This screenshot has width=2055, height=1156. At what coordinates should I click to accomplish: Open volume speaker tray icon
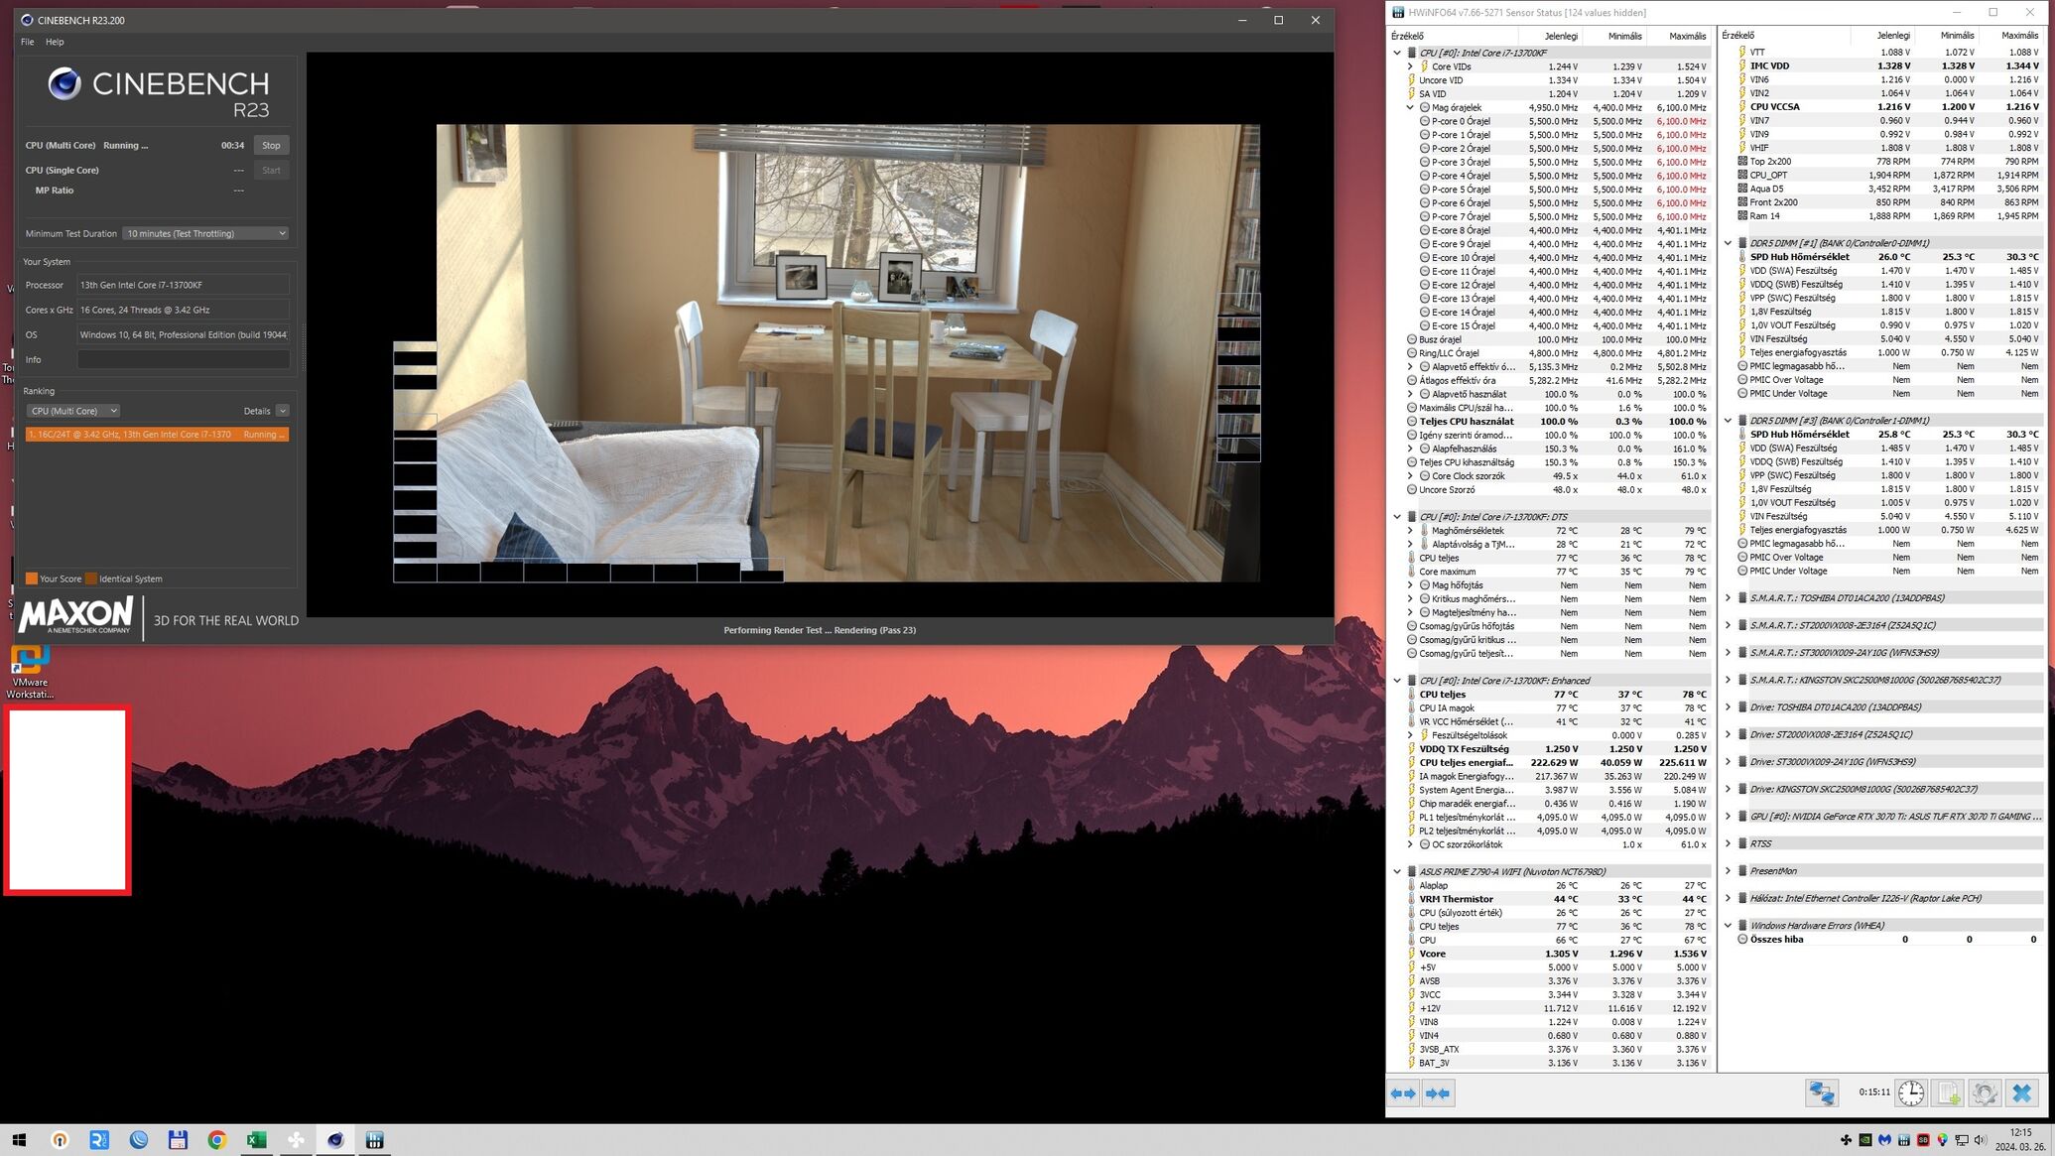tap(1981, 1140)
